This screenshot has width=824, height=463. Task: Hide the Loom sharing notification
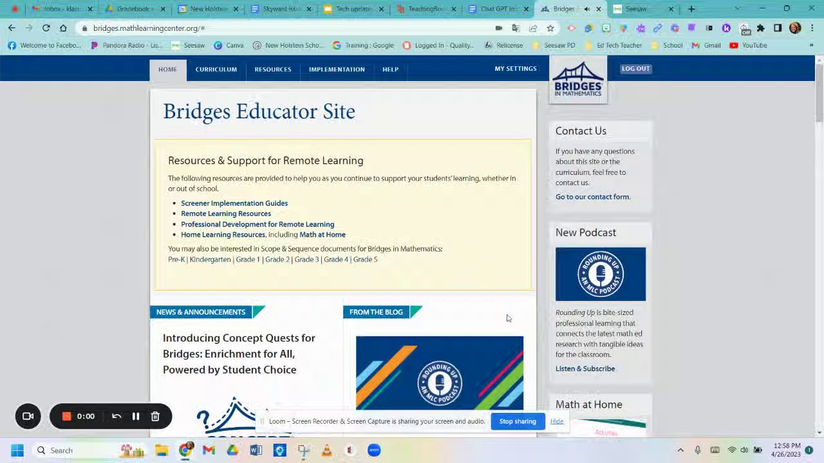(x=557, y=421)
